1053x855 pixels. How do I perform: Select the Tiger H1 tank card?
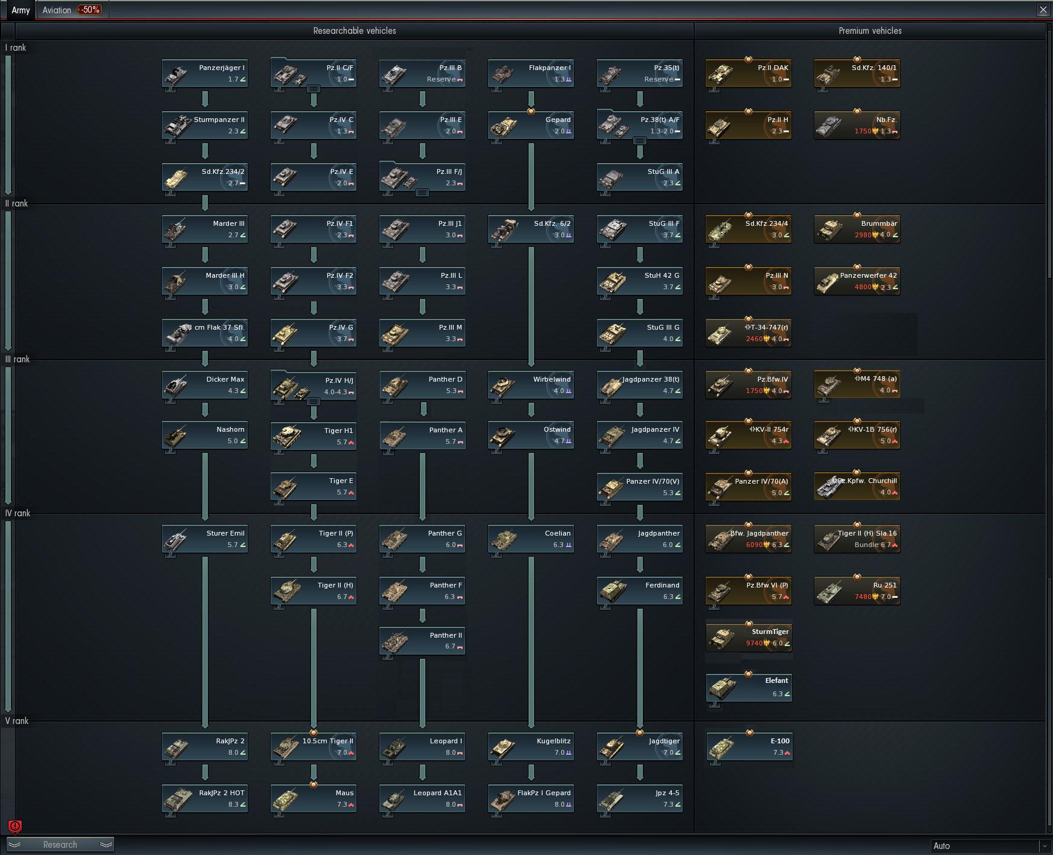[x=314, y=436]
